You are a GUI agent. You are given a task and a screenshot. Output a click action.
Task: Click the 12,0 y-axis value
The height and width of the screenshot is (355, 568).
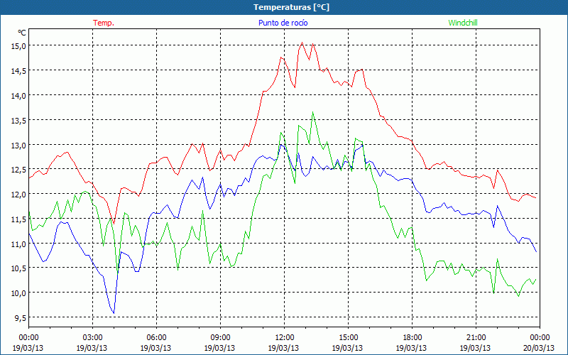coord(18,194)
